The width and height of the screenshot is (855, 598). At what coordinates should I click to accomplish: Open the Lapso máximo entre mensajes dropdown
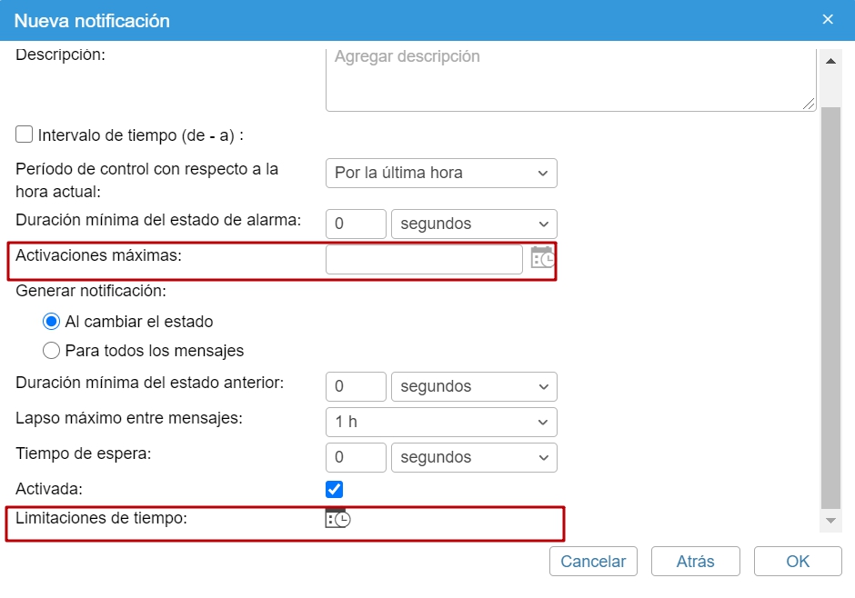441,422
